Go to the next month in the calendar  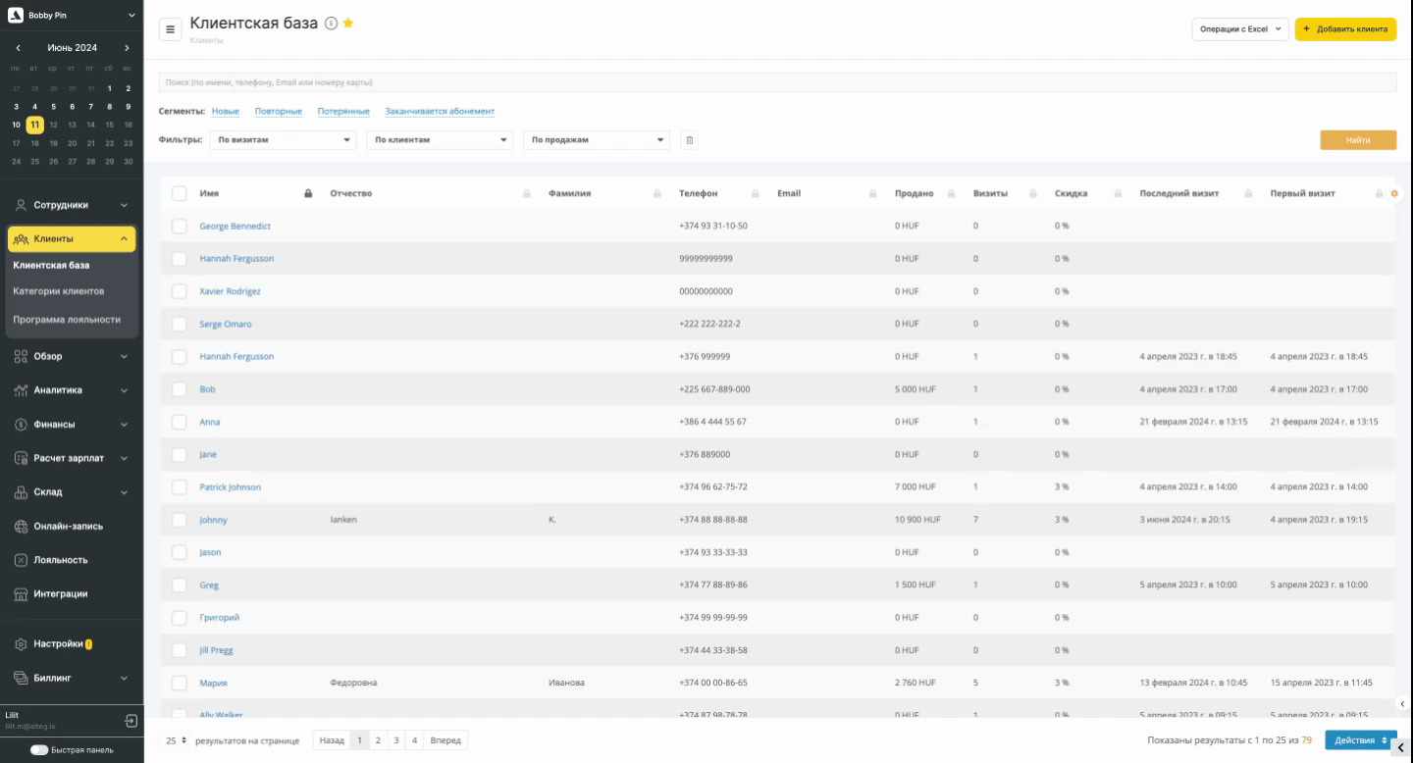pyautogui.click(x=127, y=48)
